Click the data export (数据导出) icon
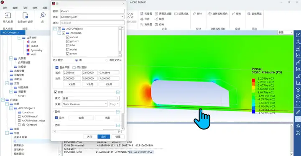 [249, 14]
